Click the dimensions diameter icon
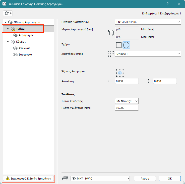185x184 pixels. [x=111, y=54]
